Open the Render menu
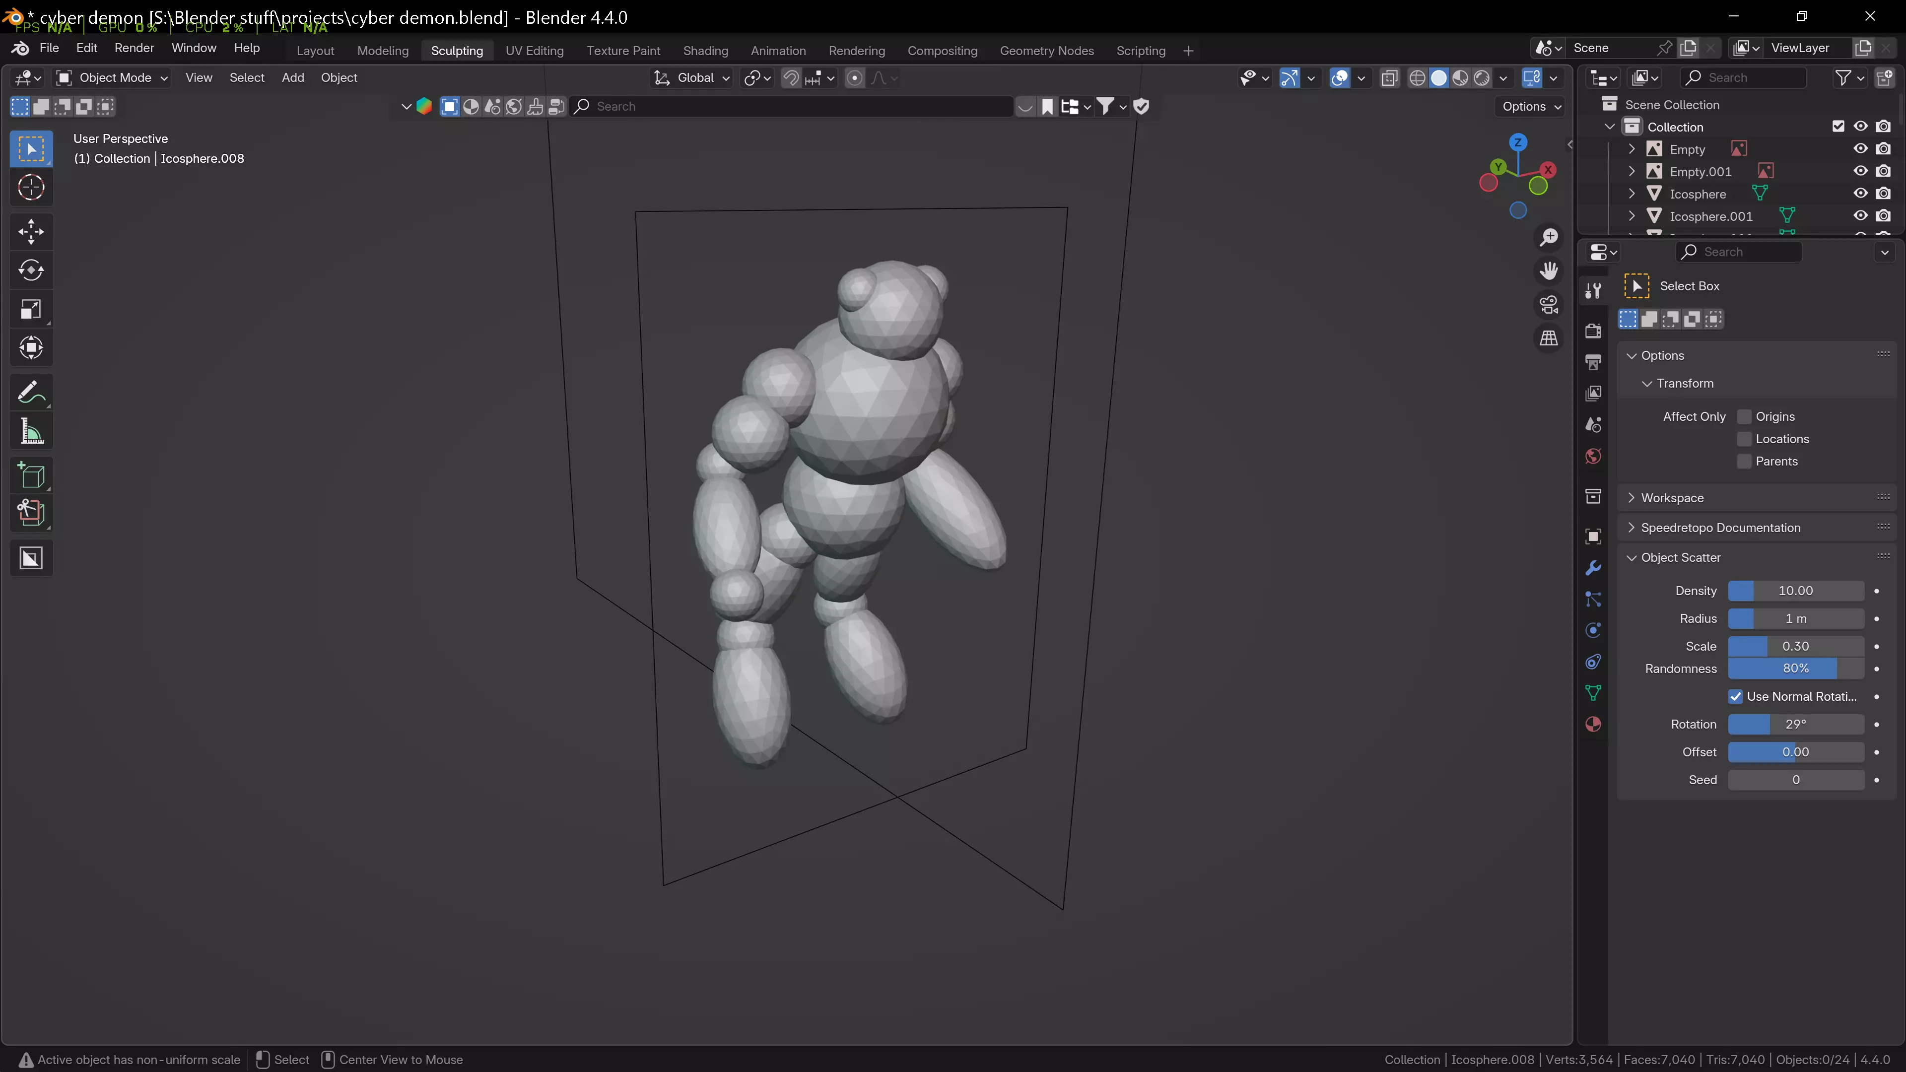This screenshot has width=1906, height=1072. [134, 48]
